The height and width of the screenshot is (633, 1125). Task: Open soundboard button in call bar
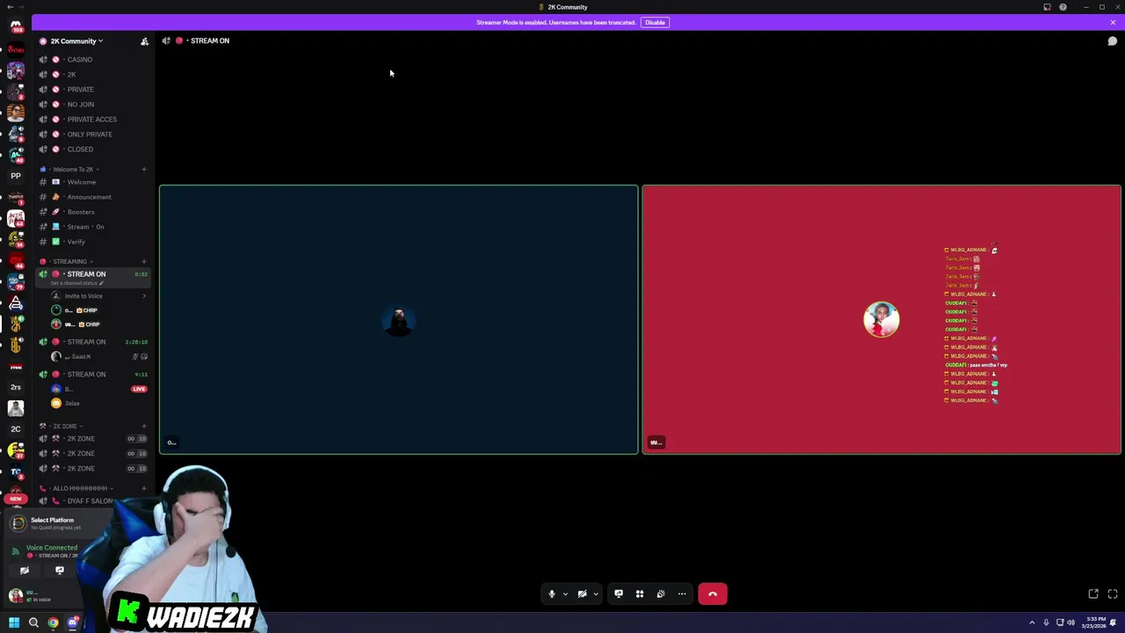(661, 594)
